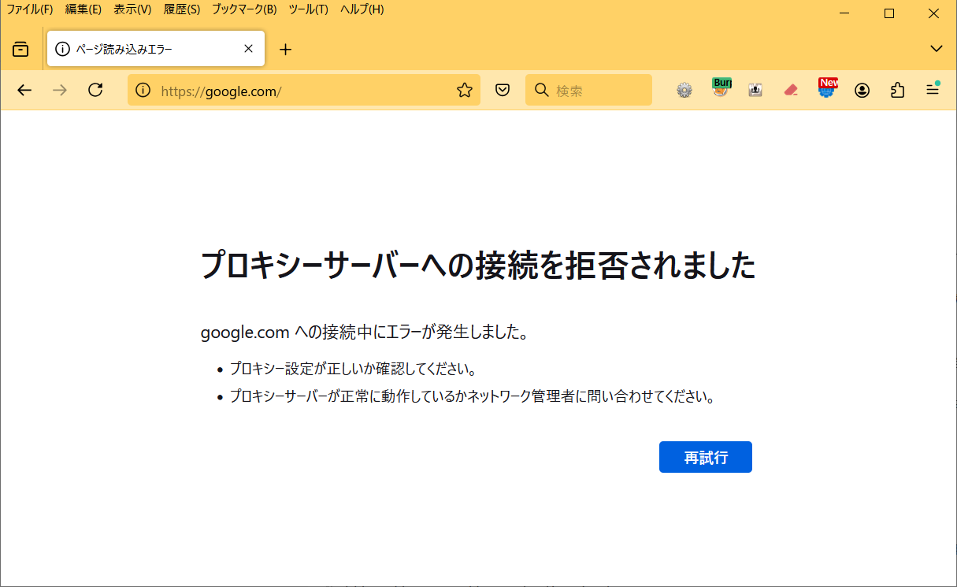Reload the current page
The height and width of the screenshot is (587, 957).
tap(95, 90)
